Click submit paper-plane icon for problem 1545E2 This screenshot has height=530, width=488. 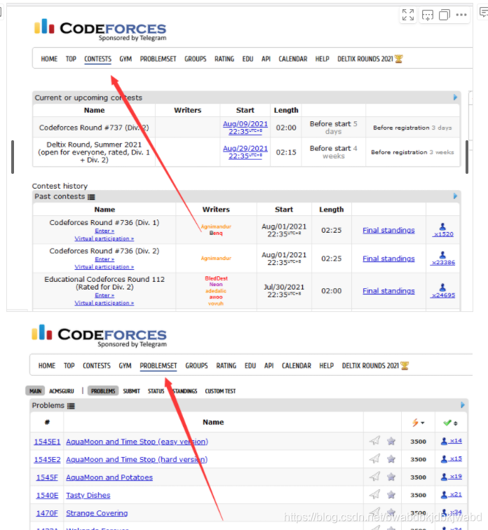(374, 458)
